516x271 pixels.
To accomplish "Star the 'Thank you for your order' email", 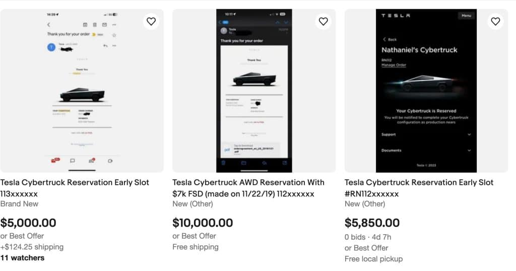I will 114,34.
